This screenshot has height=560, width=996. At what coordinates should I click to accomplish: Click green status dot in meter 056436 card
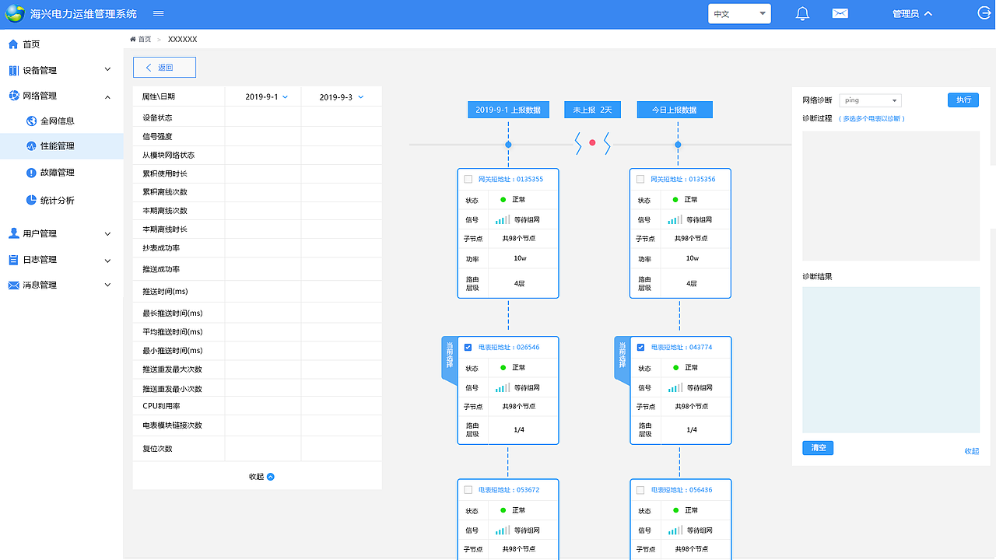676,510
